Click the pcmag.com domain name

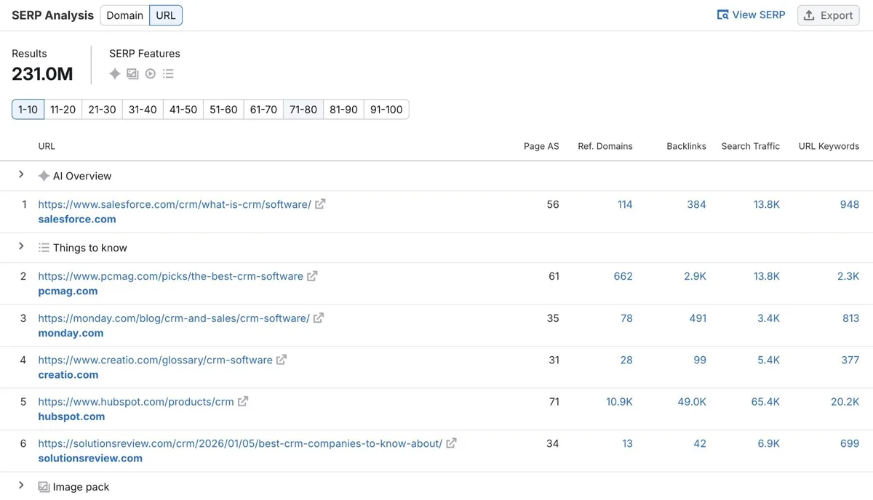click(x=68, y=291)
